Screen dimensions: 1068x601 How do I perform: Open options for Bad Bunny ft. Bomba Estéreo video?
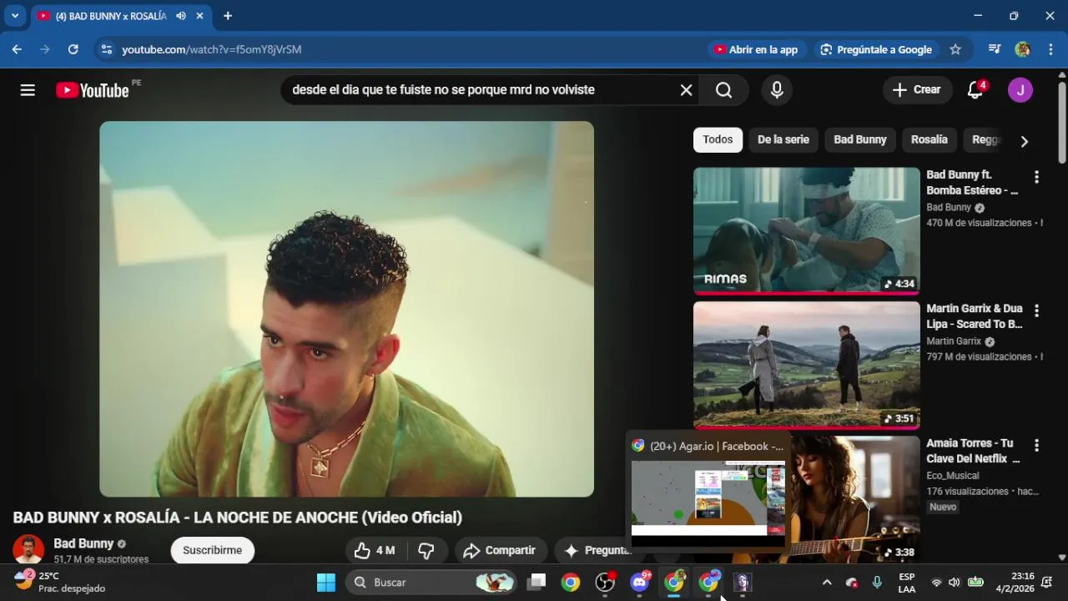coord(1036,177)
